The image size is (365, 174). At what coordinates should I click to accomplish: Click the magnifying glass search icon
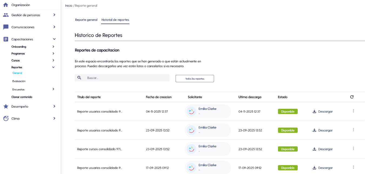(79, 78)
